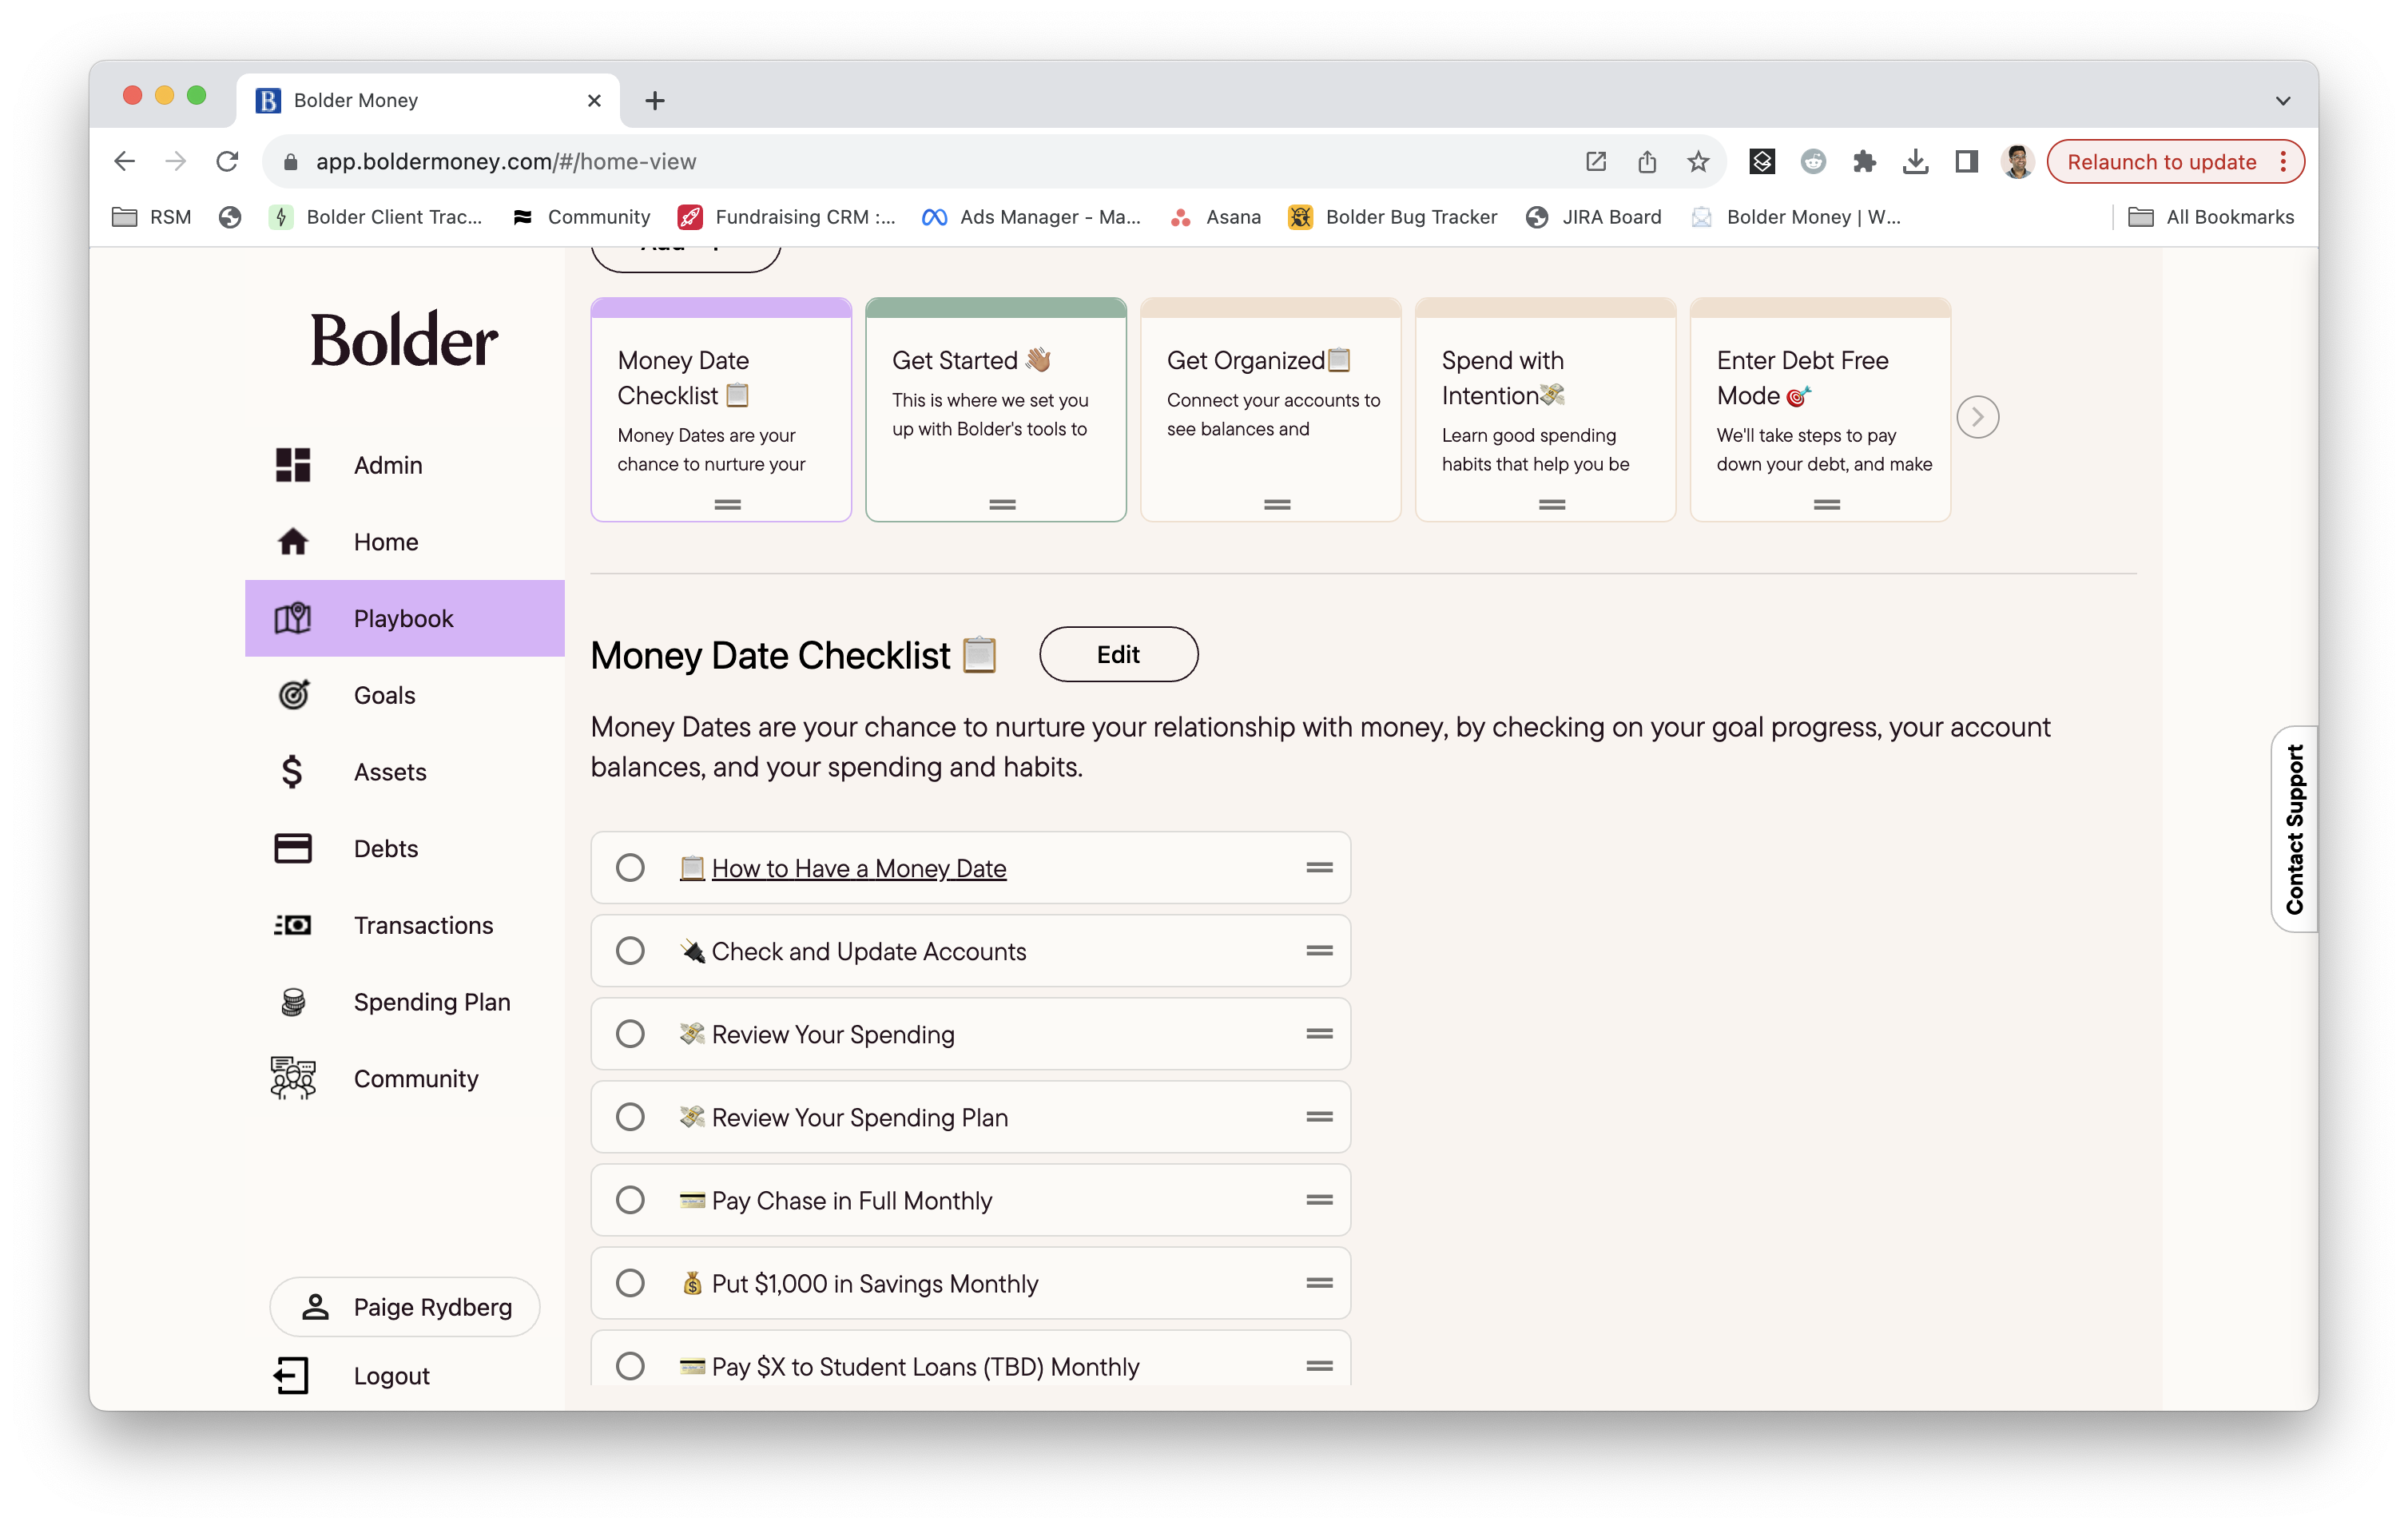Click the Bolder logo
The height and width of the screenshot is (1529, 2408).
[x=404, y=339]
